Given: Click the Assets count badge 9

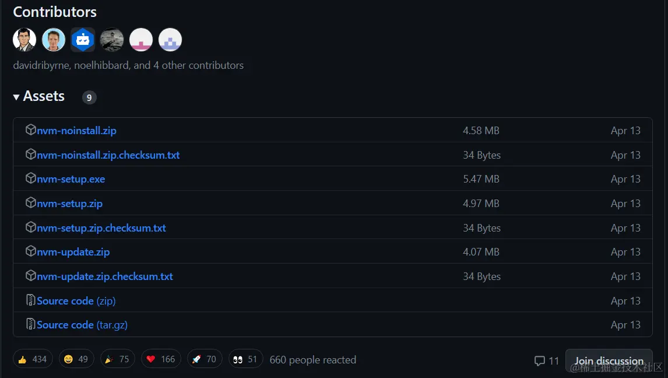Looking at the screenshot, I should coord(89,97).
